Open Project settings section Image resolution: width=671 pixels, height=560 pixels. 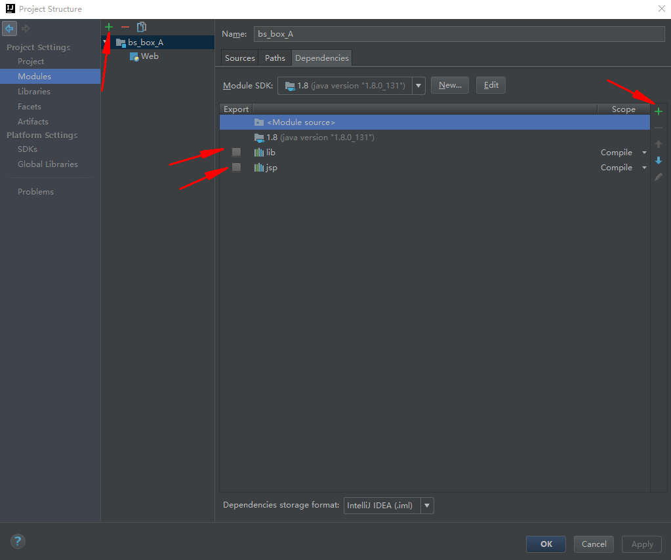pos(30,62)
